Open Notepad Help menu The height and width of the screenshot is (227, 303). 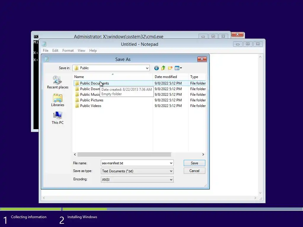[x=93, y=50]
